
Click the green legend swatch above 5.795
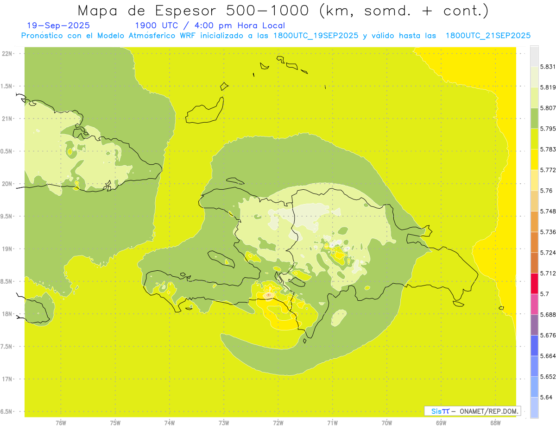coord(534,118)
